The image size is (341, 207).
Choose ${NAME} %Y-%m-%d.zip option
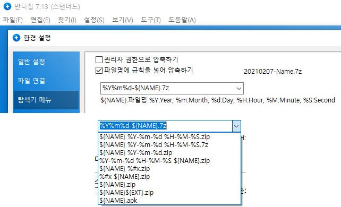point(169,153)
